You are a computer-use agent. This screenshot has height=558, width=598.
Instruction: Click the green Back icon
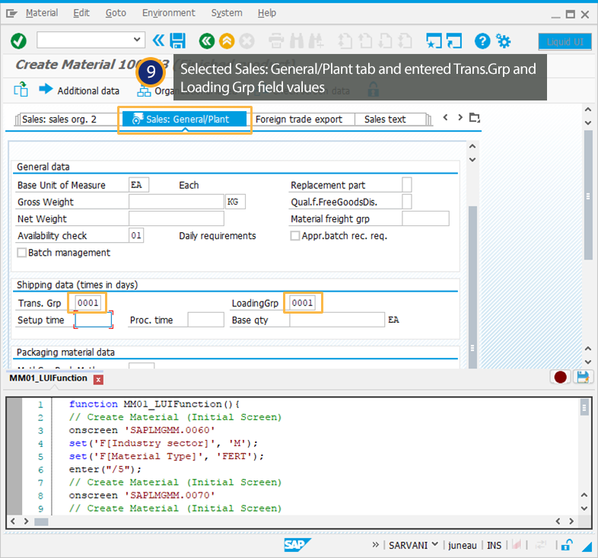click(207, 41)
